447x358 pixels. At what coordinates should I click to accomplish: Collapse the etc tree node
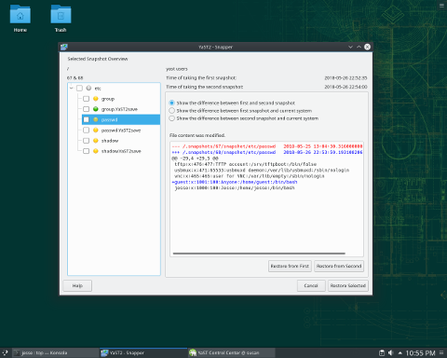point(72,89)
